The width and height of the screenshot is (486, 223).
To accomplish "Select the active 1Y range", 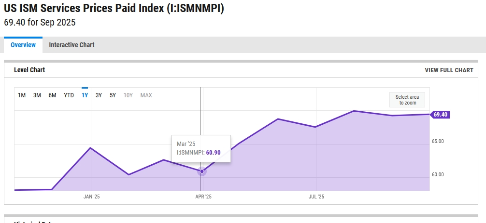I will pyautogui.click(x=85, y=95).
